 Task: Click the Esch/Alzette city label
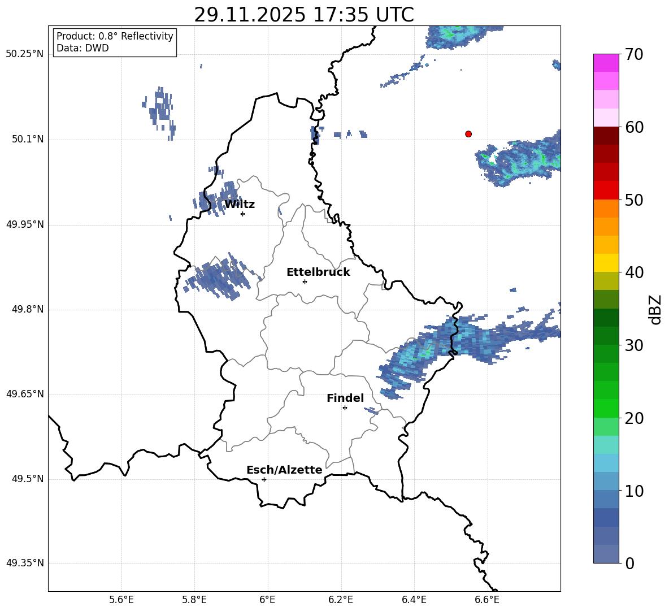coord(284,470)
